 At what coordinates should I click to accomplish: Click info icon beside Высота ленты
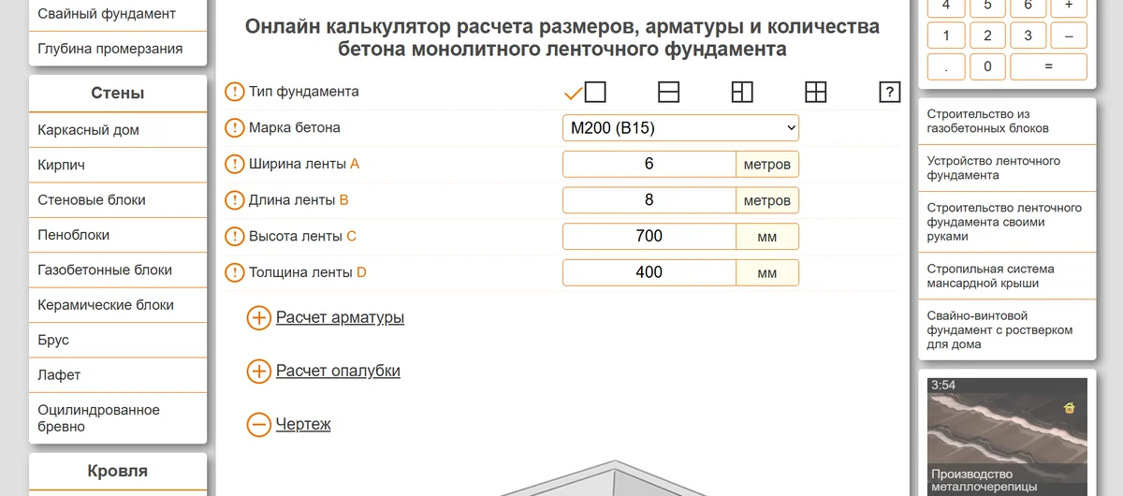(x=234, y=237)
